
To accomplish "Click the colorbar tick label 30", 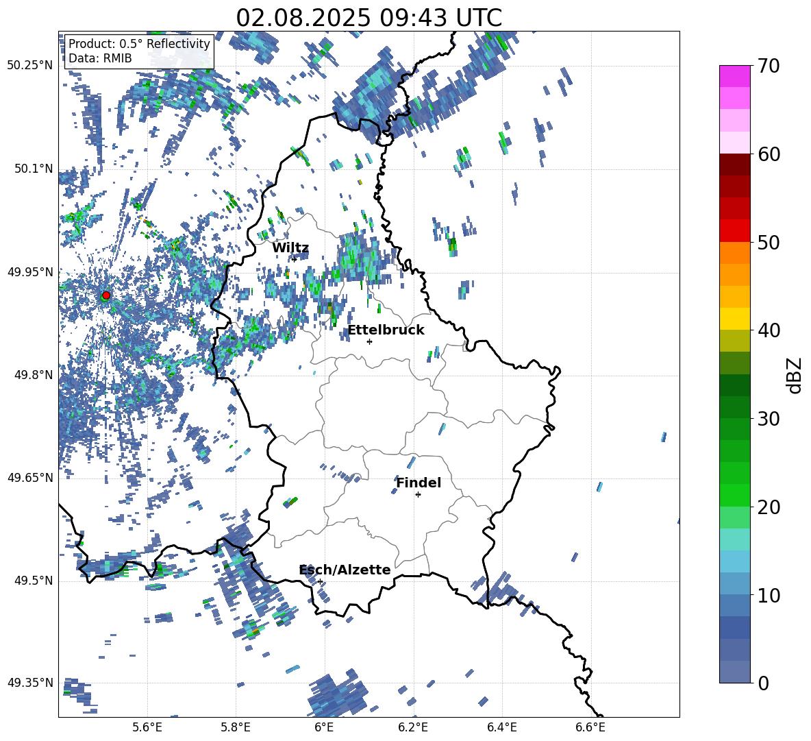I will 769,419.
